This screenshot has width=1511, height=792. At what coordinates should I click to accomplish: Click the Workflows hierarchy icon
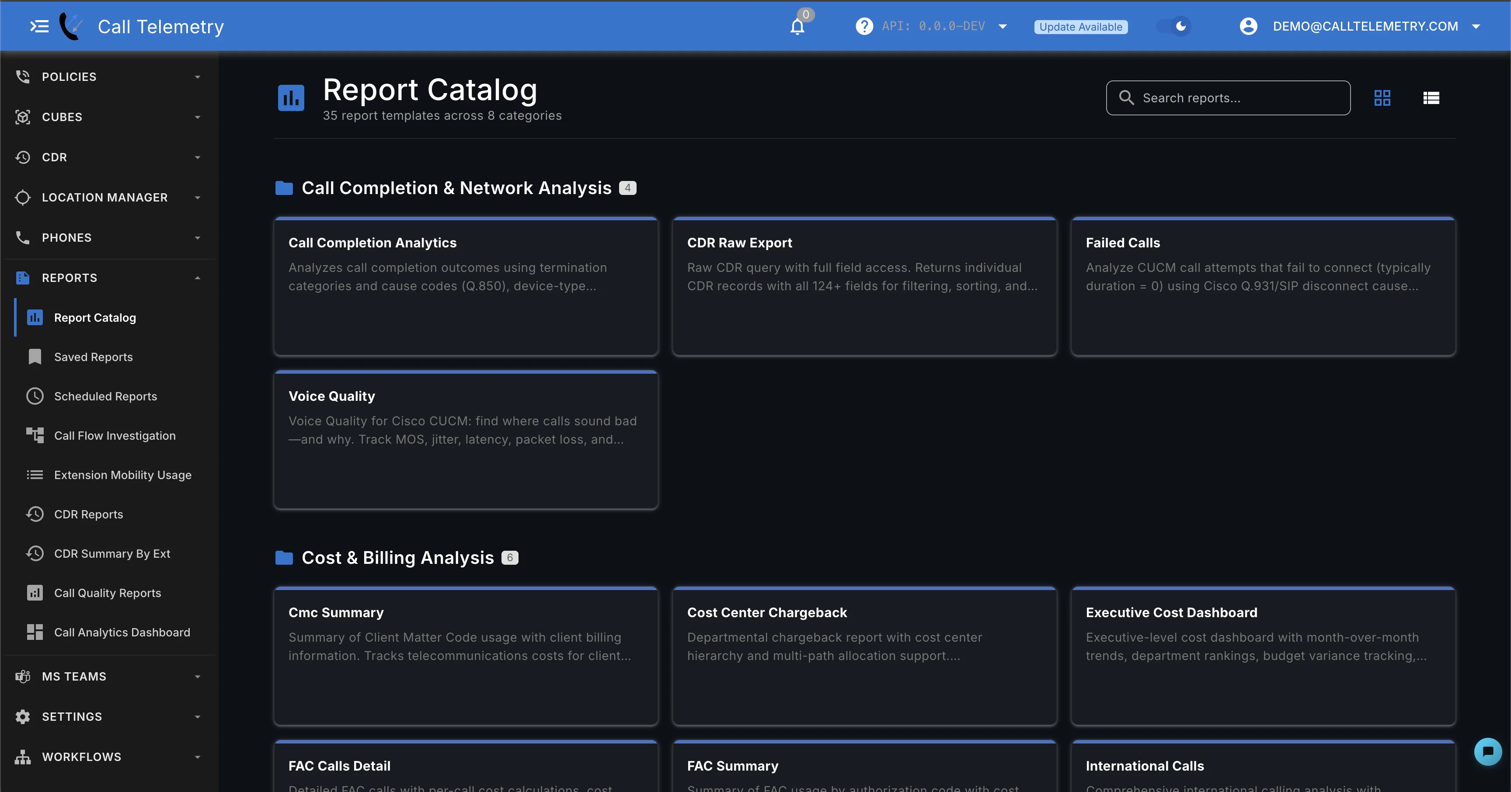[x=23, y=757]
